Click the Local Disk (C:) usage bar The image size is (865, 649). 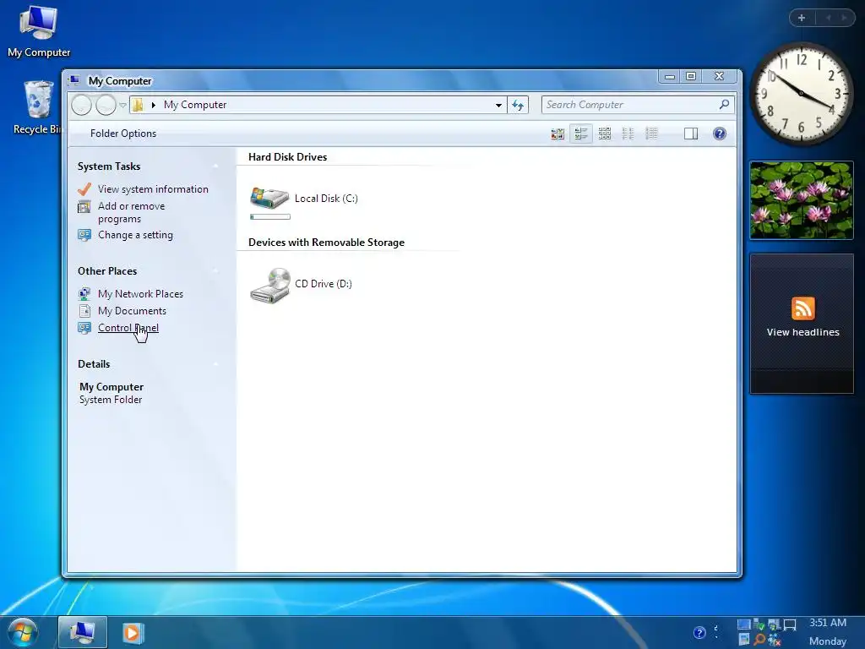pos(270,217)
